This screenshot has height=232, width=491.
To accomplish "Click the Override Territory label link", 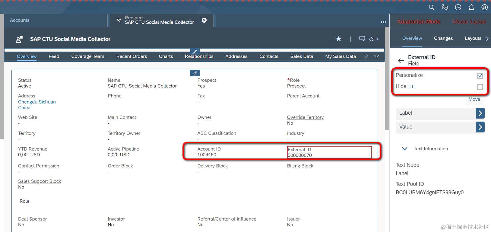I will [305, 117].
